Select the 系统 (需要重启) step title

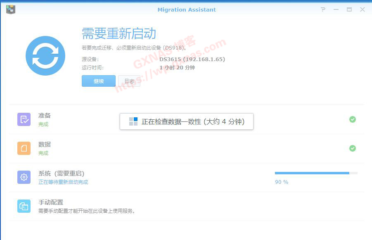point(61,173)
